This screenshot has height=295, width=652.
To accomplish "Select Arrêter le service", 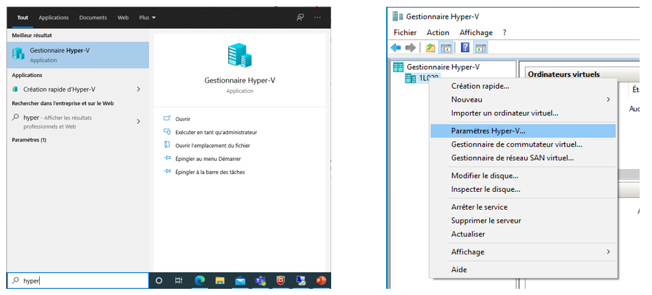I will click(x=523, y=207).
